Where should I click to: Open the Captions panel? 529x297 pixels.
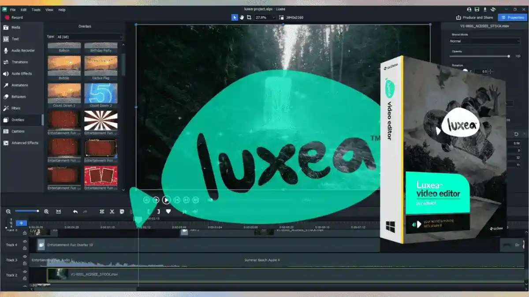tap(22, 131)
